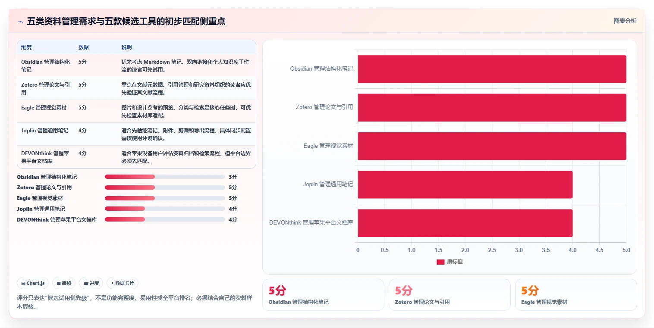Viewport: 654px width, 328px height.
Task: Click the Zotero bar in the chart
Action: 492,107
